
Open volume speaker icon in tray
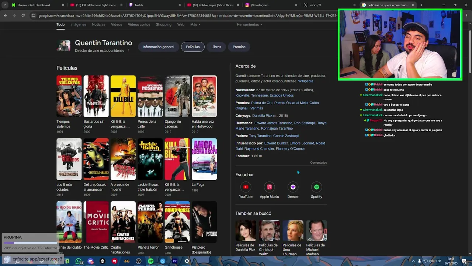pyautogui.click(x=431, y=261)
